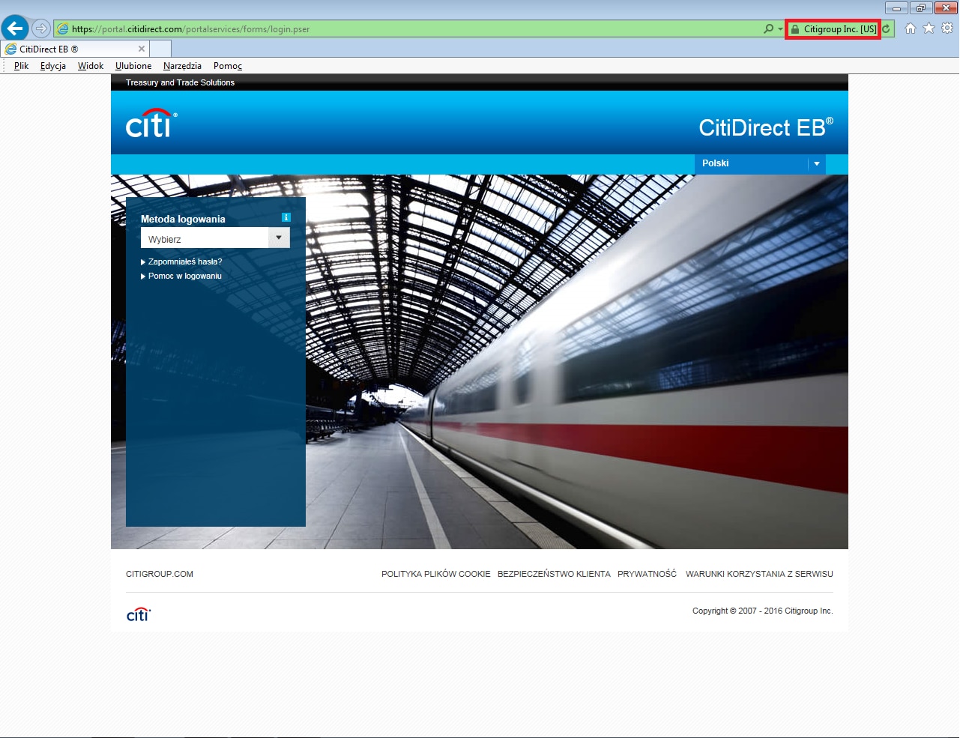Click the browser Back arrow button

point(15,28)
